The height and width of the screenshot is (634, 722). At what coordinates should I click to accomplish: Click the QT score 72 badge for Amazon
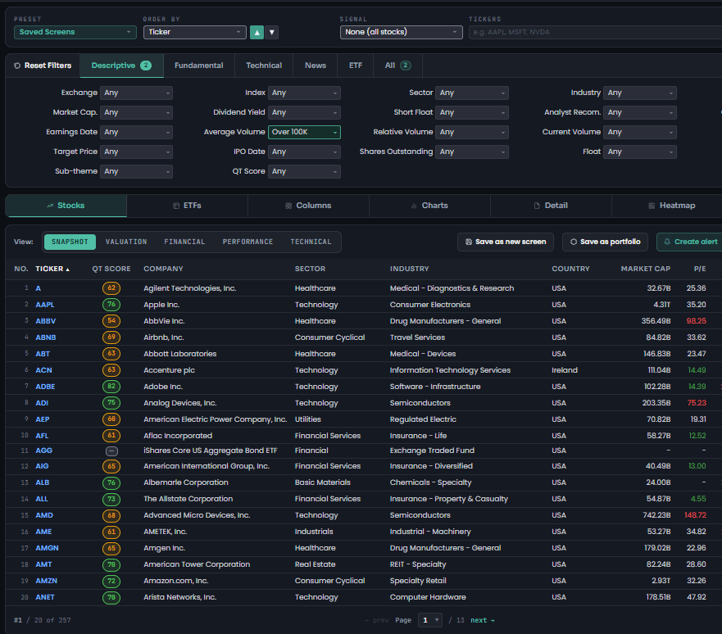click(111, 581)
